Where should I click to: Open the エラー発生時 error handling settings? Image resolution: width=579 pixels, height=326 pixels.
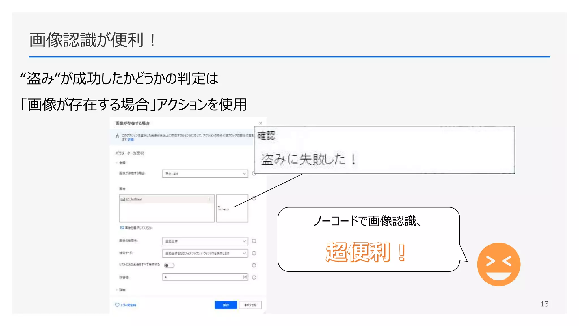click(126, 305)
